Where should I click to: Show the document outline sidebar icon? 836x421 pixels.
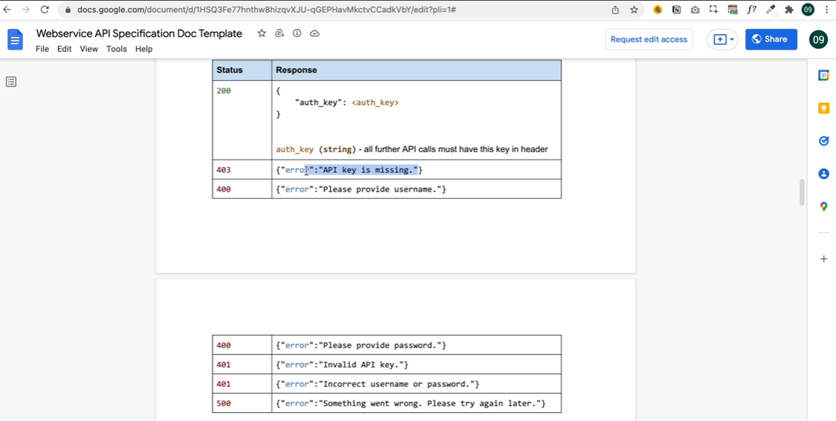(11, 82)
